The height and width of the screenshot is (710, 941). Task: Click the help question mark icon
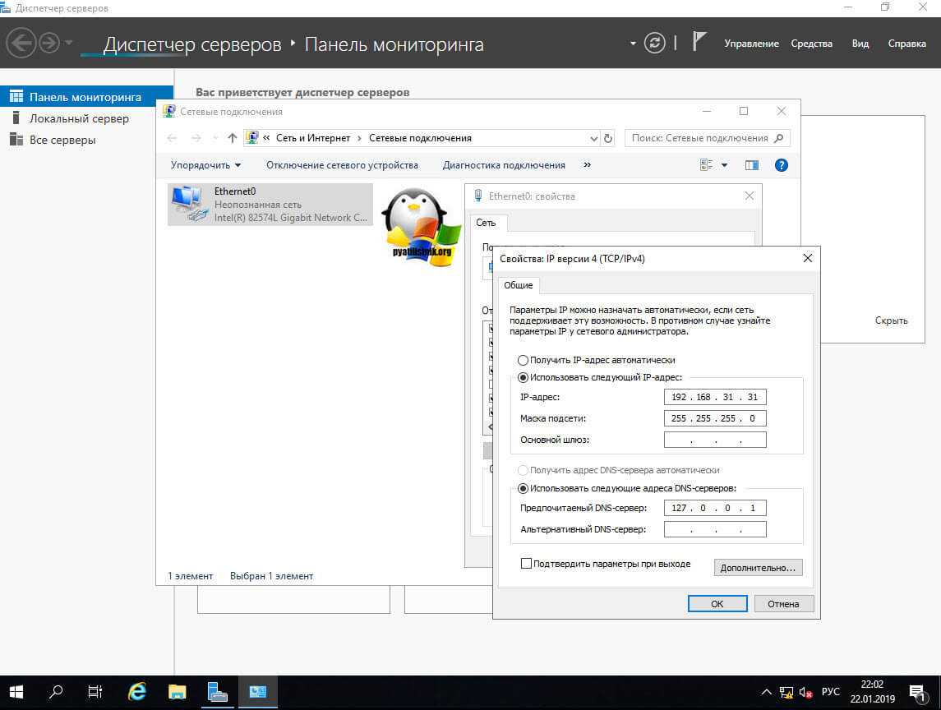(x=782, y=165)
